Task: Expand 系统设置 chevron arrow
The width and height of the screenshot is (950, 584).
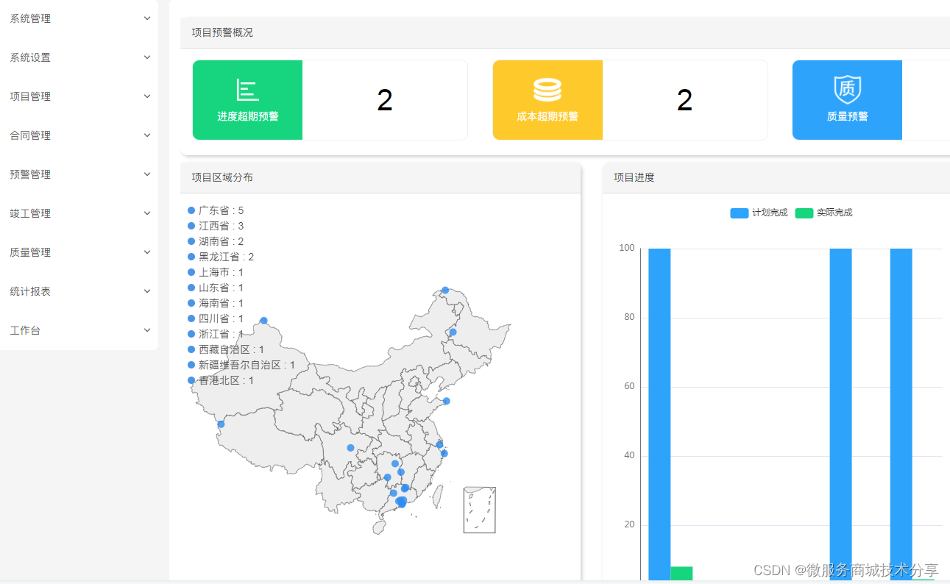Action: [147, 57]
